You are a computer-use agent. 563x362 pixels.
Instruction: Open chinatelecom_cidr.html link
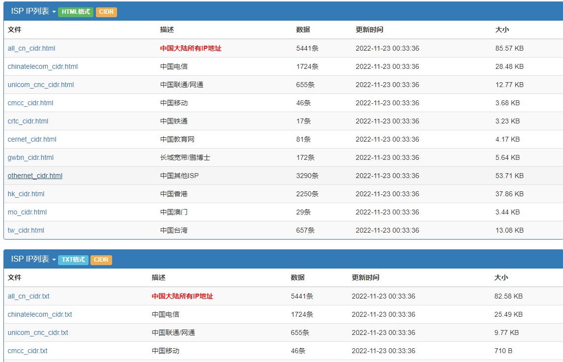point(43,66)
